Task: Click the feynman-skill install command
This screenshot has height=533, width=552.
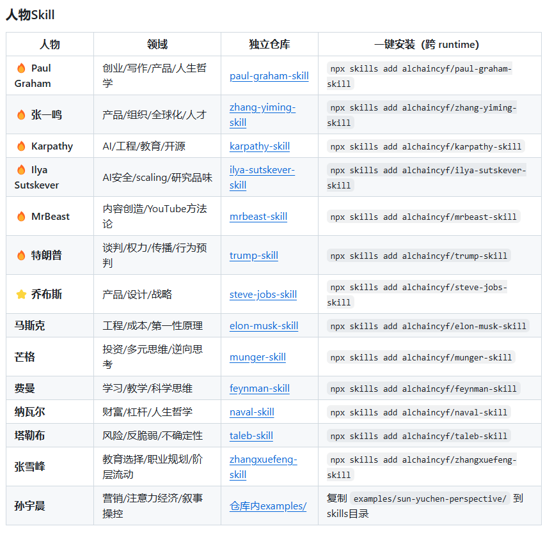Action: click(x=423, y=389)
